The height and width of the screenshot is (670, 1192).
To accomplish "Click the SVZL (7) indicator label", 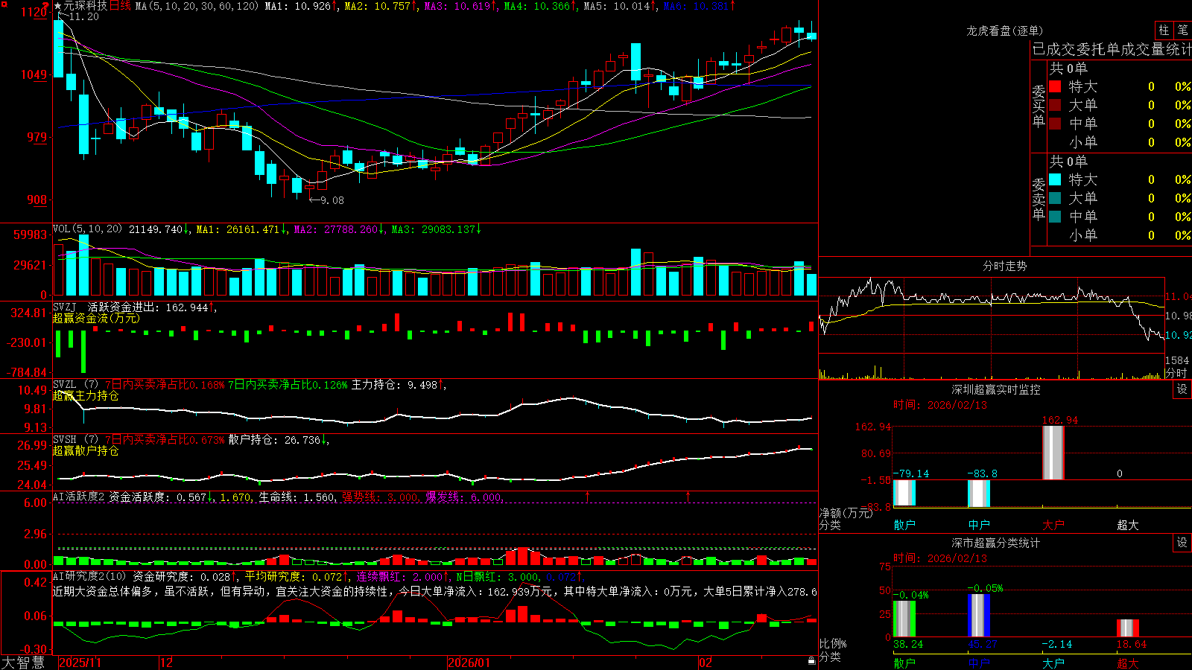I will tap(76, 385).
